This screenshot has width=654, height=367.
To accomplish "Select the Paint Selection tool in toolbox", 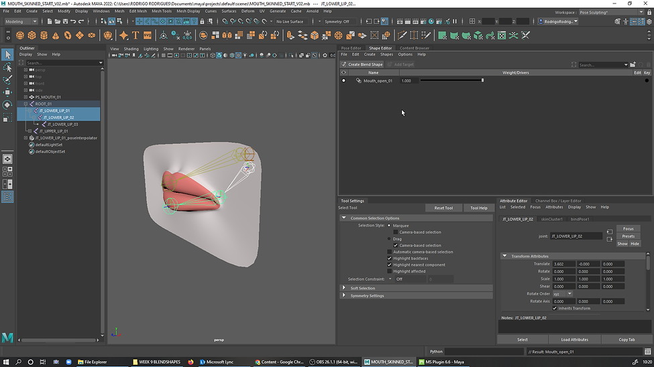I will click(x=7, y=80).
